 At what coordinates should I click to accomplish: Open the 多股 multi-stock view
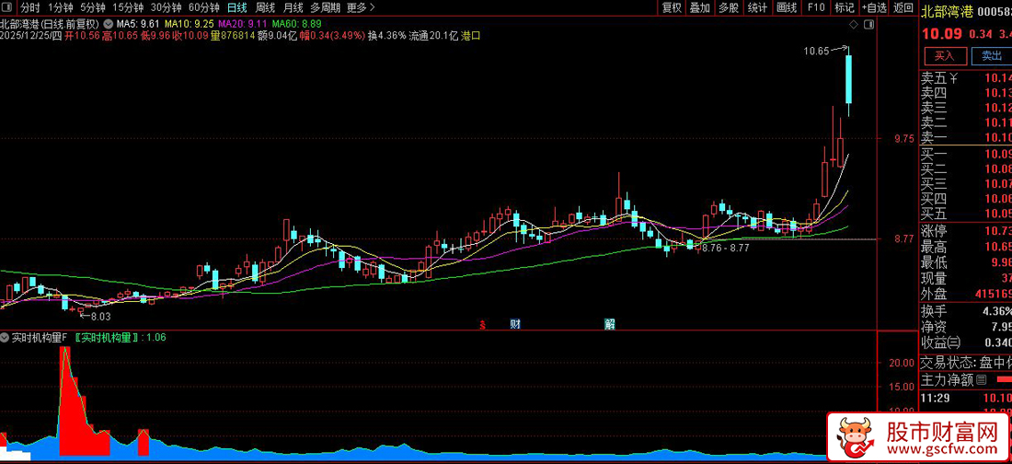(x=729, y=7)
